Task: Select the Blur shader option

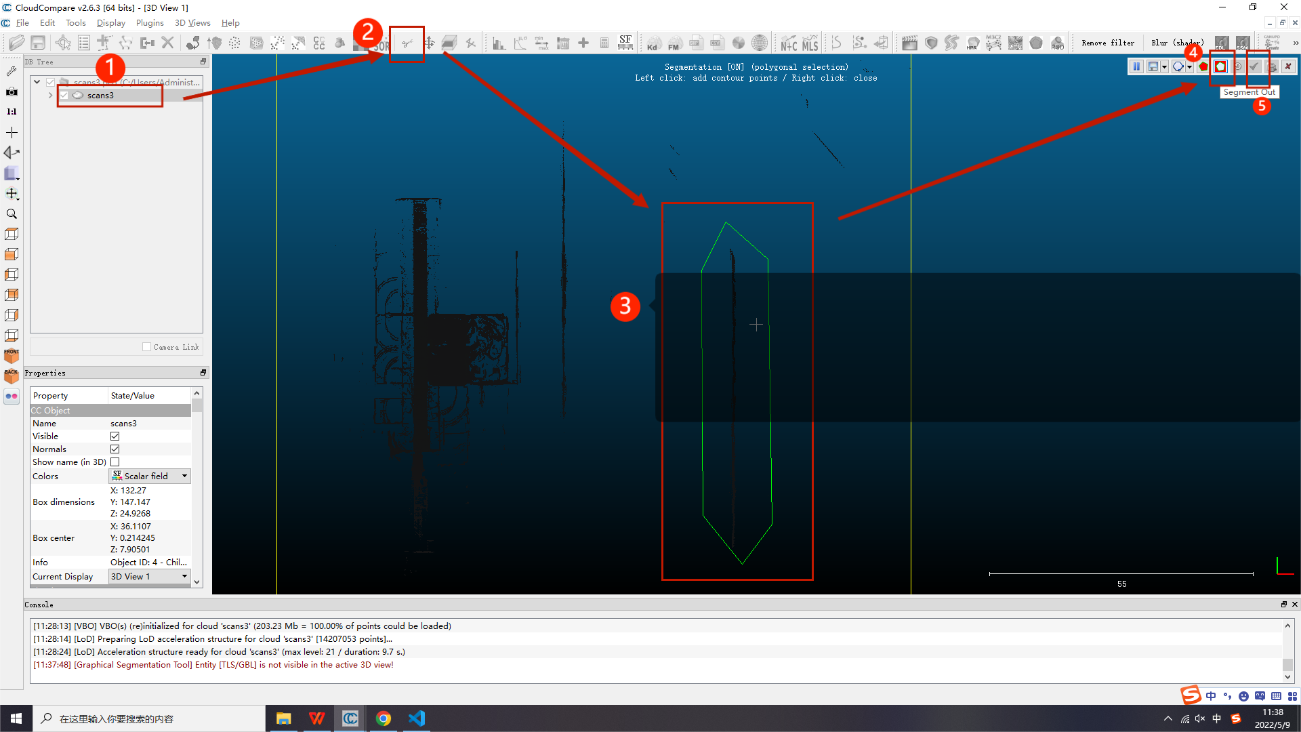Action: (x=1175, y=42)
